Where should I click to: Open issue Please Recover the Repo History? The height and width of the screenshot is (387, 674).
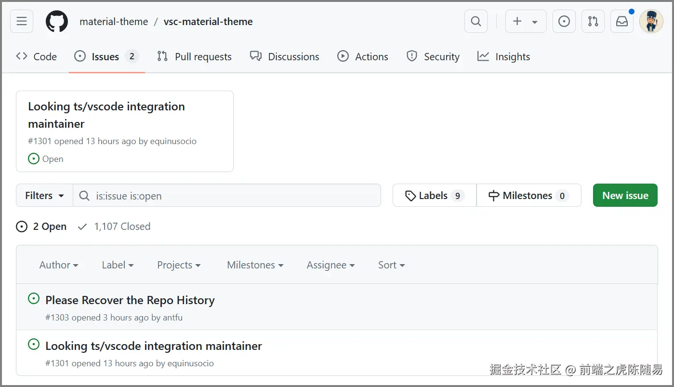pyautogui.click(x=130, y=300)
